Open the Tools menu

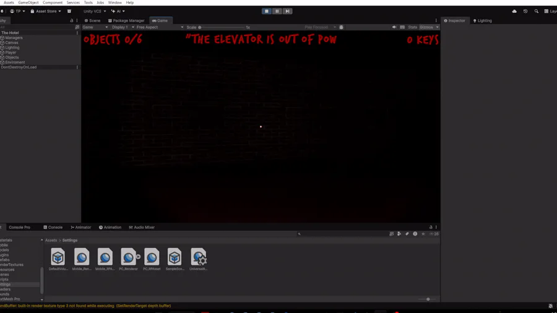click(x=88, y=2)
